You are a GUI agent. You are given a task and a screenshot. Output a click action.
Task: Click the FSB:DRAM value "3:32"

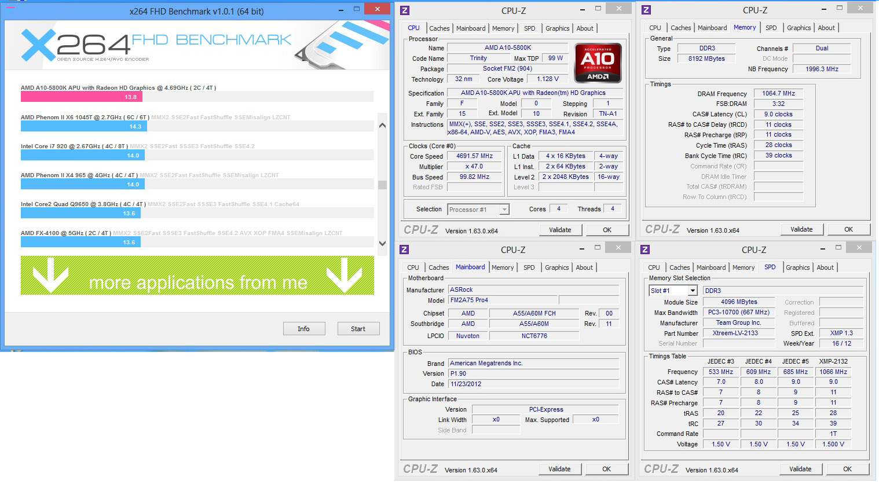click(779, 104)
